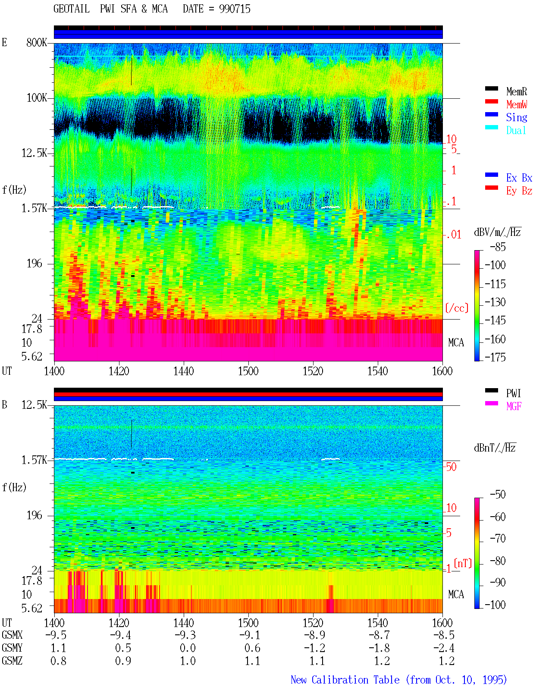Click the GSMX value -9.4
552x687 pixels.
120,635
